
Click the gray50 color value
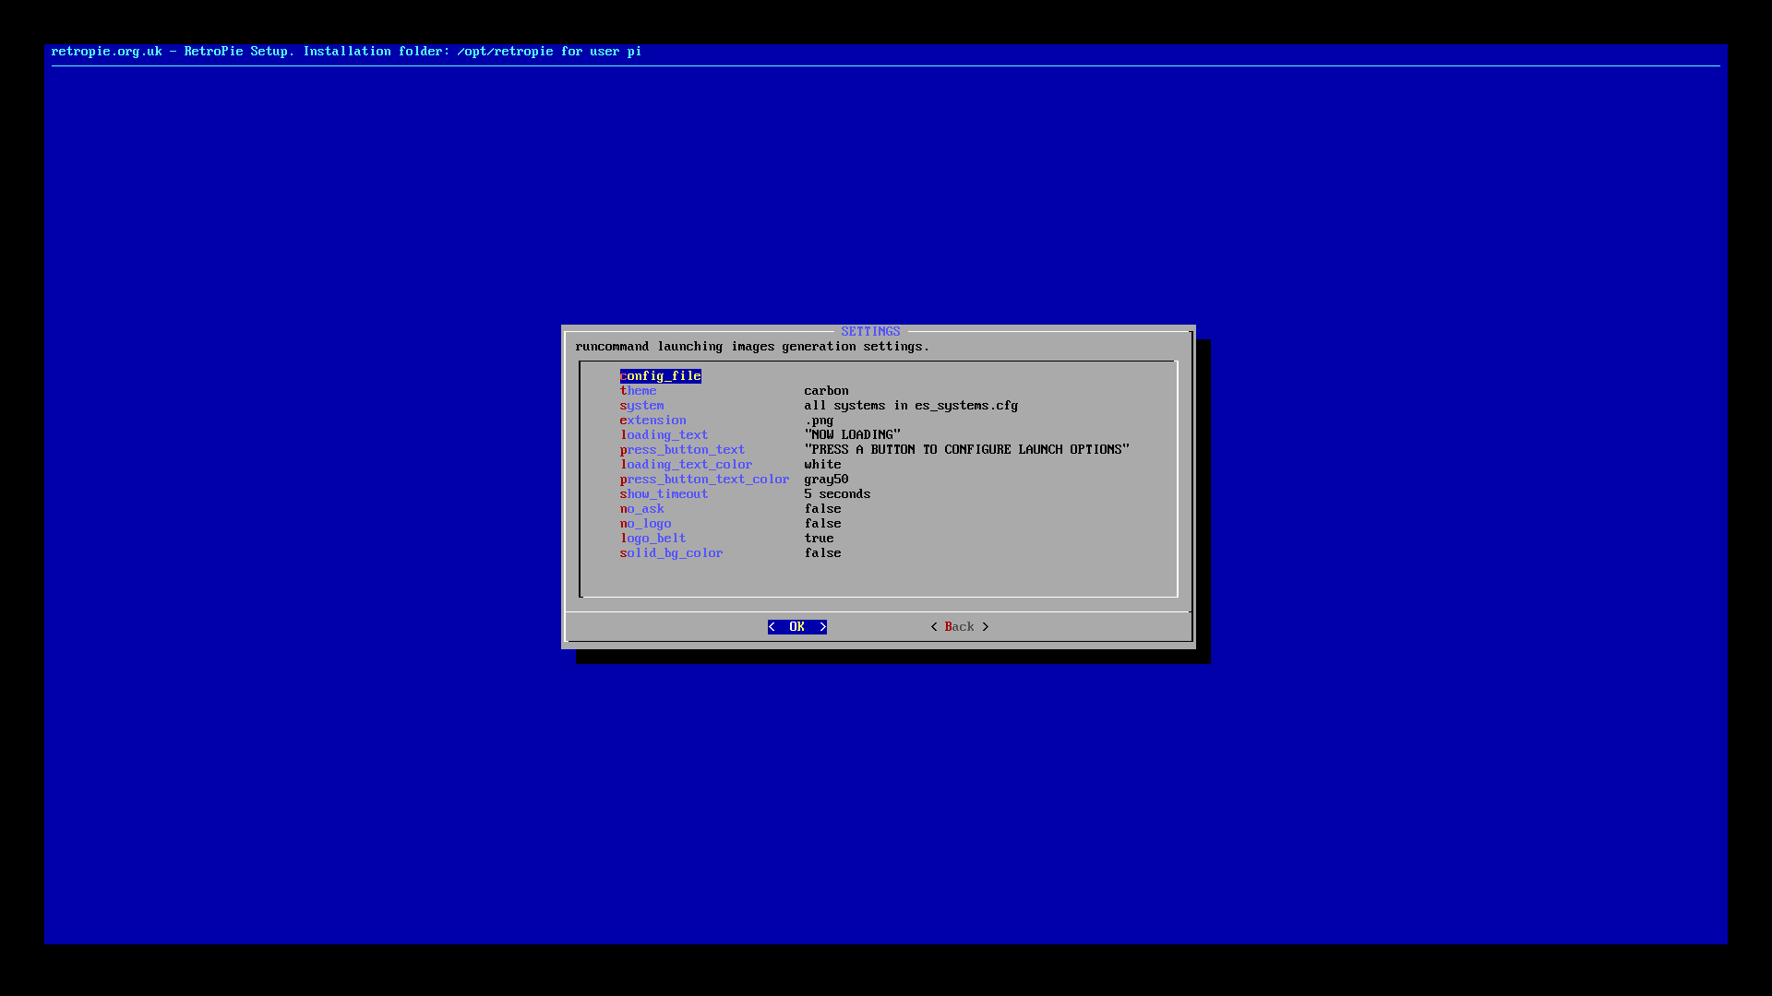826,480
